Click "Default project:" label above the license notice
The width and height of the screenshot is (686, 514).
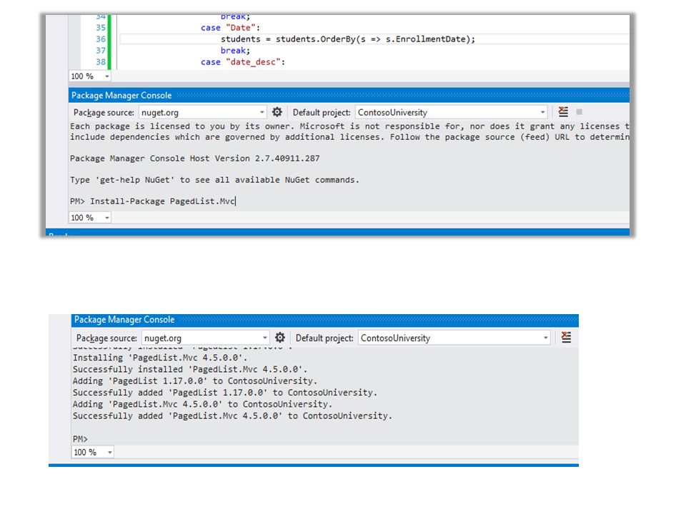tap(322, 112)
